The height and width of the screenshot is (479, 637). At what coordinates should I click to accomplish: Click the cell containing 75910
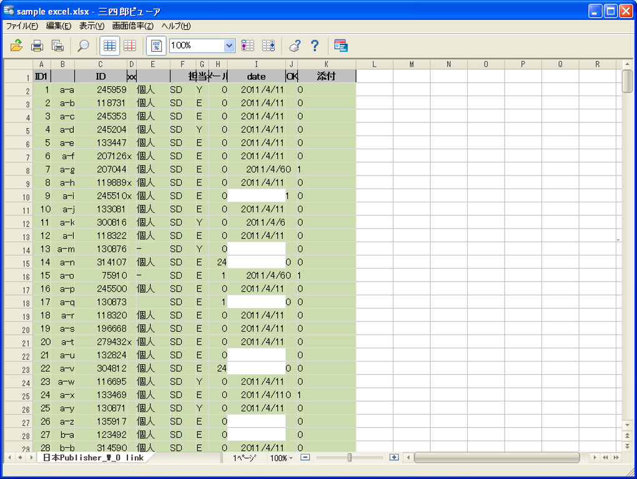pos(101,275)
